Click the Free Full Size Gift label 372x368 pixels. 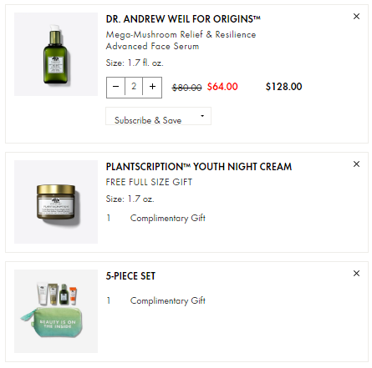[x=149, y=182]
